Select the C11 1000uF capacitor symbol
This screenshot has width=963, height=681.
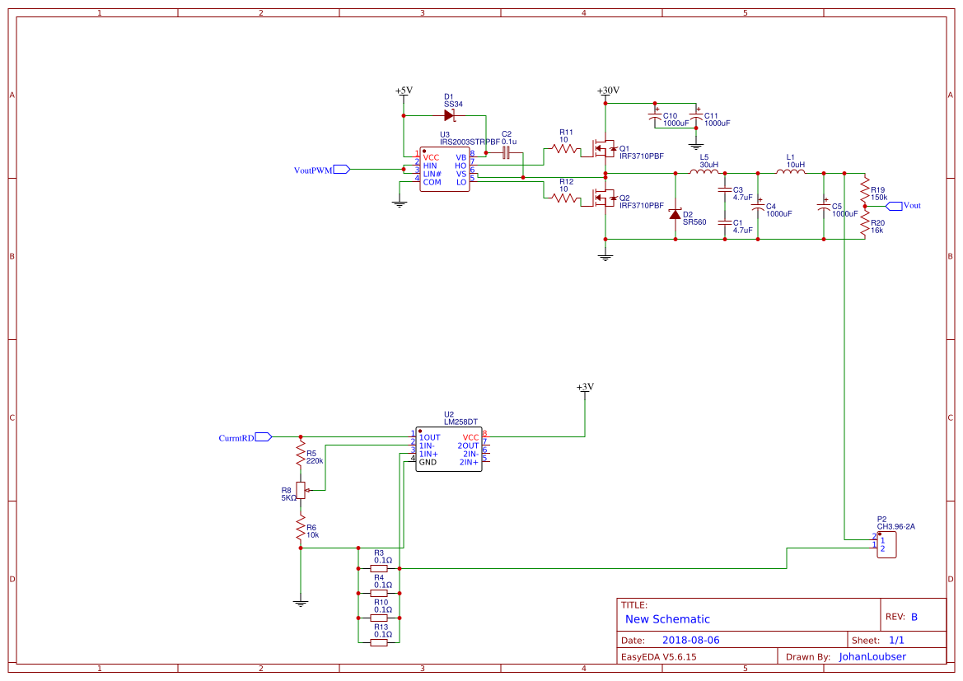pos(696,115)
